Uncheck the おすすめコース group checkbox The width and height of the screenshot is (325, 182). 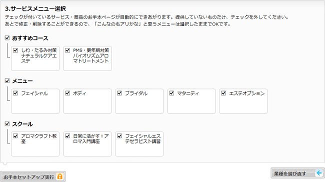pos(7,37)
